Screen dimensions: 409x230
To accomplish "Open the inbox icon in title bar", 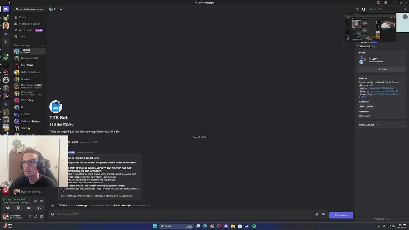I will pos(379,3).
